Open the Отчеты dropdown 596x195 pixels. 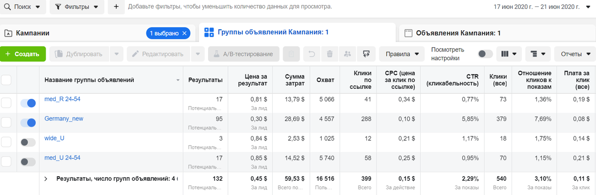[x=575, y=54]
